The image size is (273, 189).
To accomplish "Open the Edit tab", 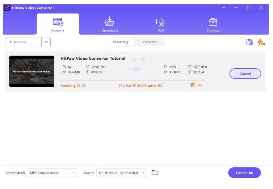I will 161,24.
